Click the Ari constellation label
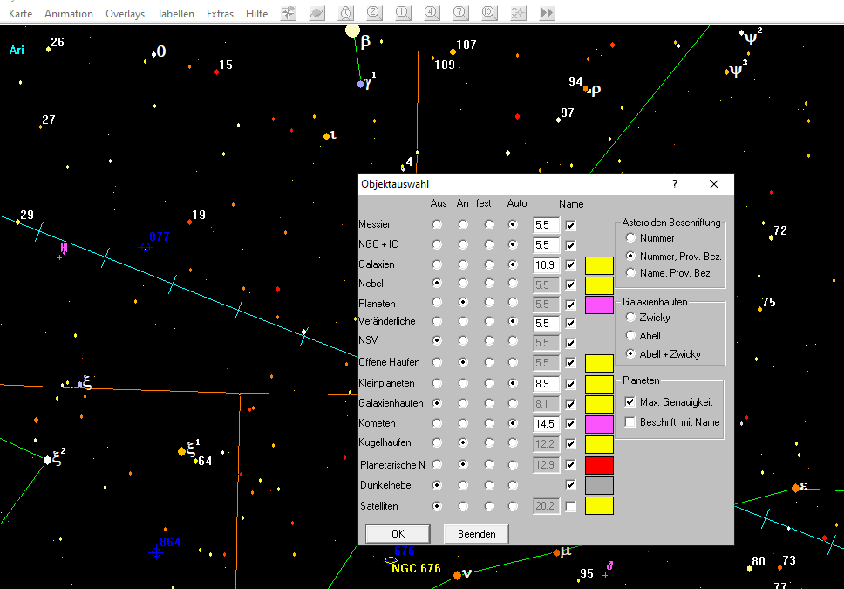This screenshot has width=844, height=589. click(17, 50)
